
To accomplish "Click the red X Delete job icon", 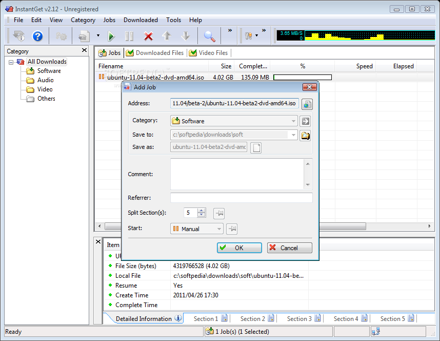I will 148,36.
